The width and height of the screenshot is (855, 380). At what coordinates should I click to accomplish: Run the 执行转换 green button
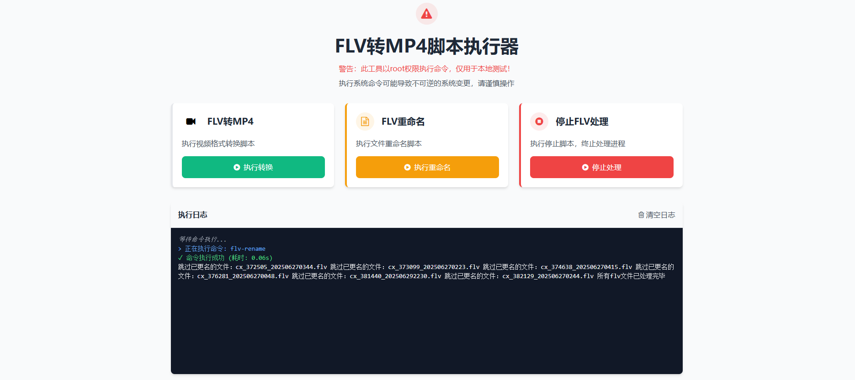pos(253,167)
